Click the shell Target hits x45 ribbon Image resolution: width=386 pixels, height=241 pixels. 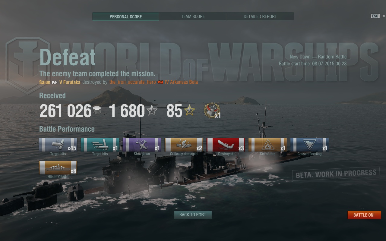(x=58, y=145)
